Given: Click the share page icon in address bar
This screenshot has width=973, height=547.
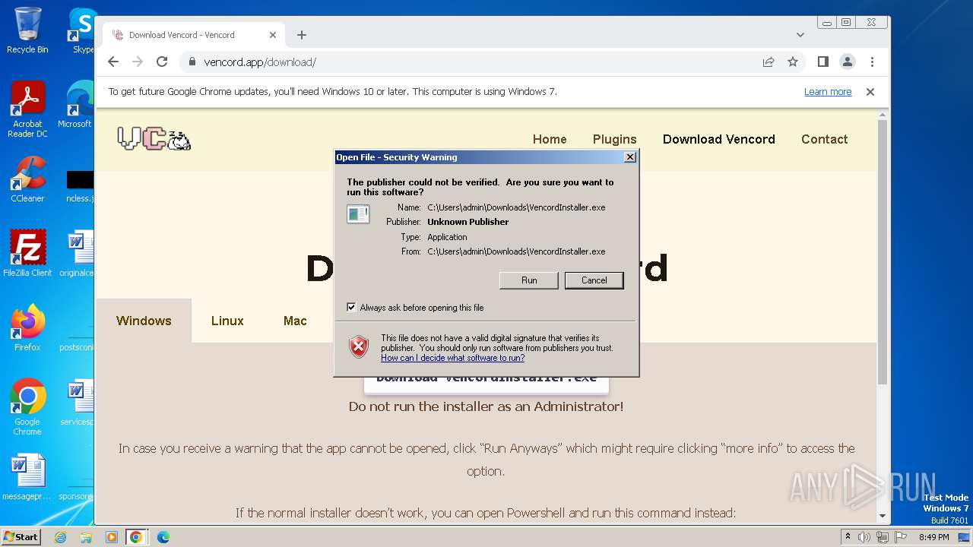Looking at the screenshot, I should [x=769, y=62].
